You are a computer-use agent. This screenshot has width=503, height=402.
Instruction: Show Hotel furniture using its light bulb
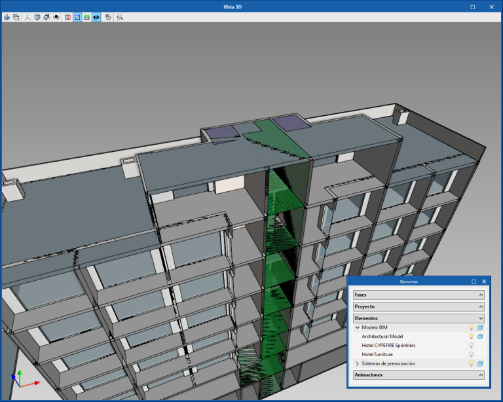[x=470, y=354]
